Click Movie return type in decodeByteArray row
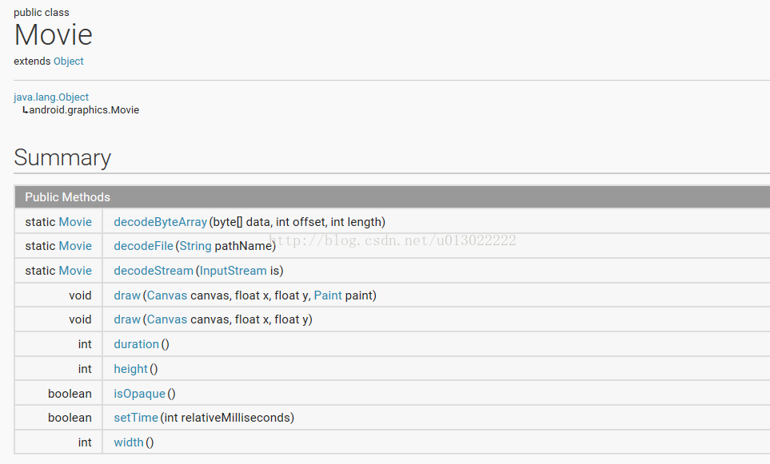The image size is (770, 464). (75, 222)
